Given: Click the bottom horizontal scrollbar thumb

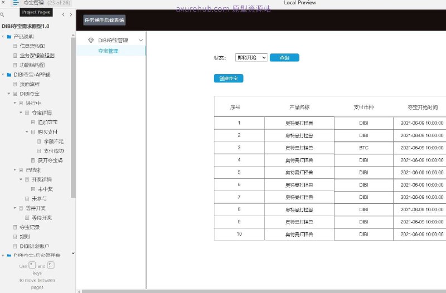Looking at the screenshot, I should [x=264, y=291].
